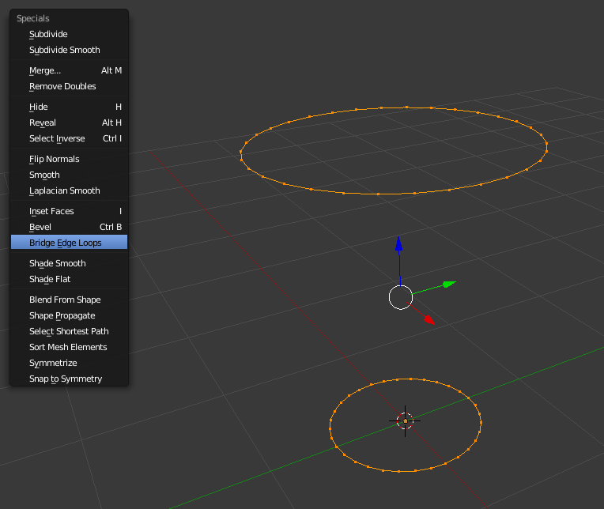Click Select Inverse
The width and height of the screenshot is (604, 509).
69,138
